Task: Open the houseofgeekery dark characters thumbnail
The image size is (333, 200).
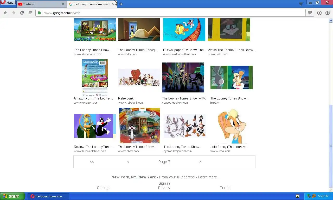Action: (x=183, y=77)
